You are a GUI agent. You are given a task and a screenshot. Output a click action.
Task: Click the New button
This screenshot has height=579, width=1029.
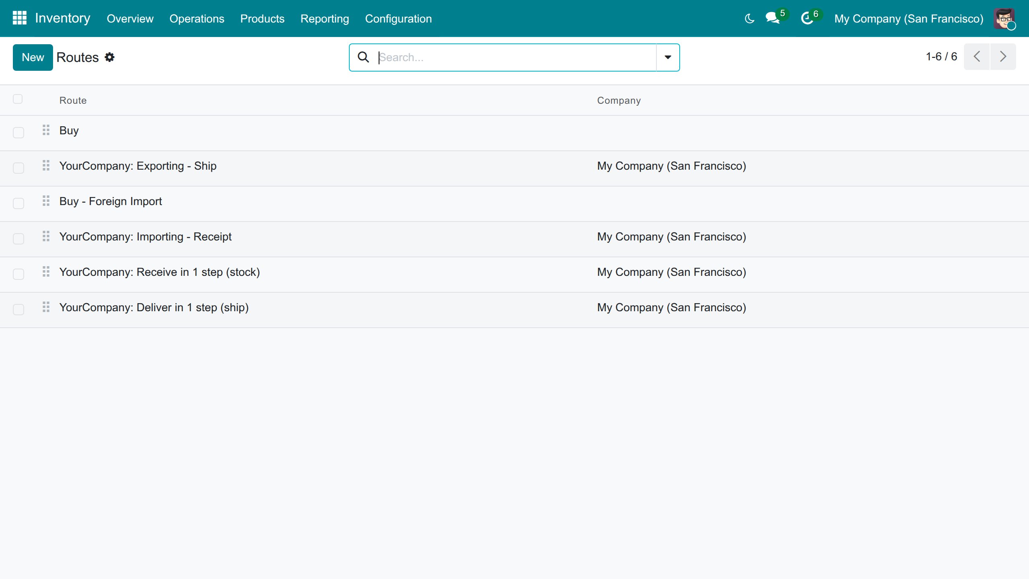point(33,57)
